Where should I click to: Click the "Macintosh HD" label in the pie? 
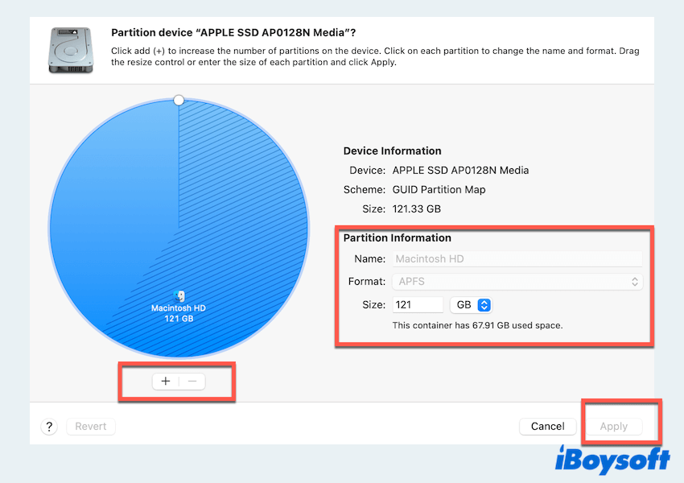[x=179, y=308]
